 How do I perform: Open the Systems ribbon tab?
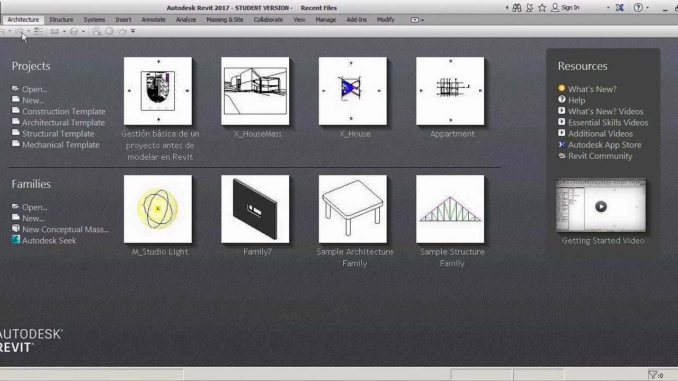point(94,20)
